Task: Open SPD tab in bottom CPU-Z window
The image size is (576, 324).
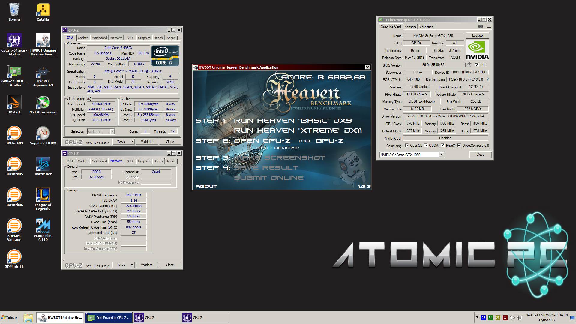Action: pyautogui.click(x=130, y=161)
